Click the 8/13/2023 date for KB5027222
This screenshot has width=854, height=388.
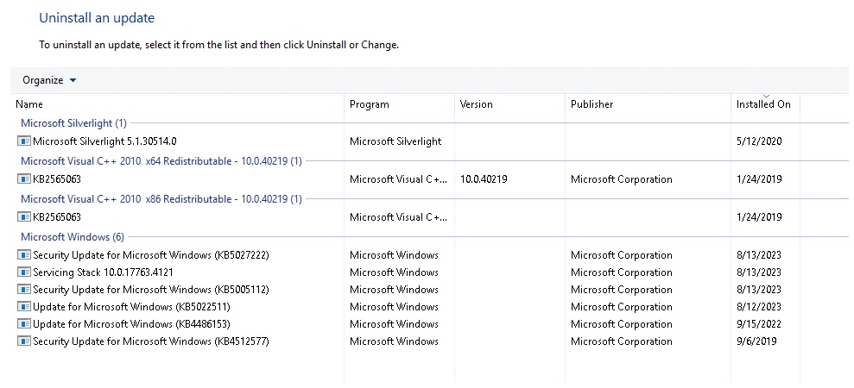click(x=759, y=254)
